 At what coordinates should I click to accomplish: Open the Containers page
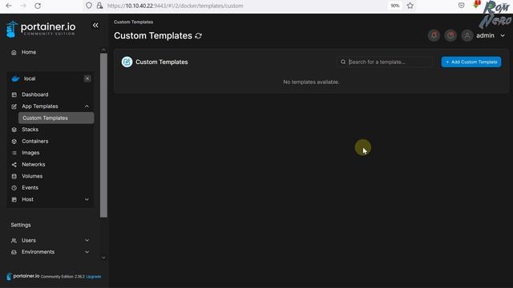coord(35,142)
